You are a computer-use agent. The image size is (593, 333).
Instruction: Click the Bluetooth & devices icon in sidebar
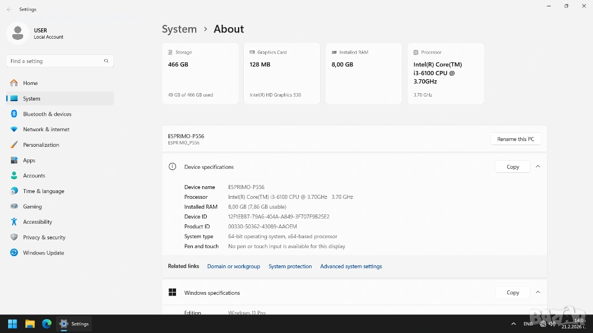(14, 114)
